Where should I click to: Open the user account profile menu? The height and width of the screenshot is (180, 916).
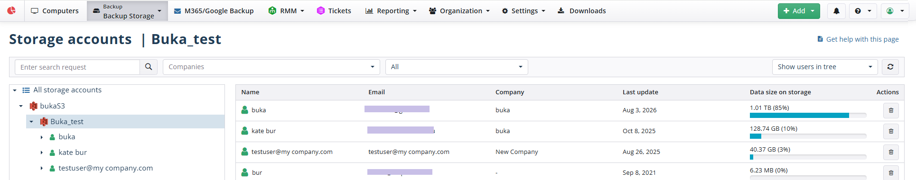click(x=895, y=11)
